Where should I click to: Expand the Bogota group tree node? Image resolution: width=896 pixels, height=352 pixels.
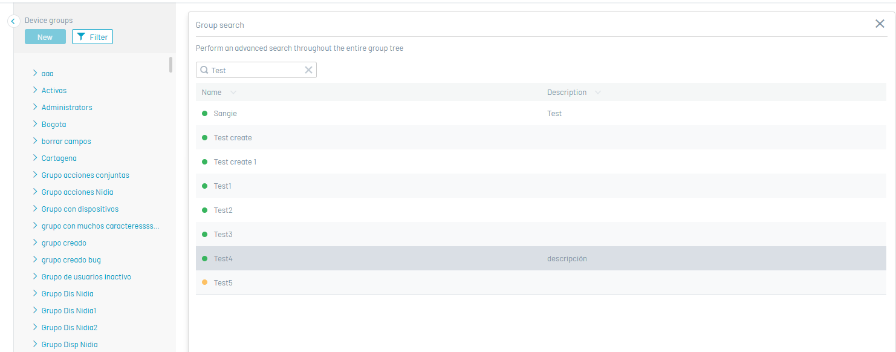35,124
